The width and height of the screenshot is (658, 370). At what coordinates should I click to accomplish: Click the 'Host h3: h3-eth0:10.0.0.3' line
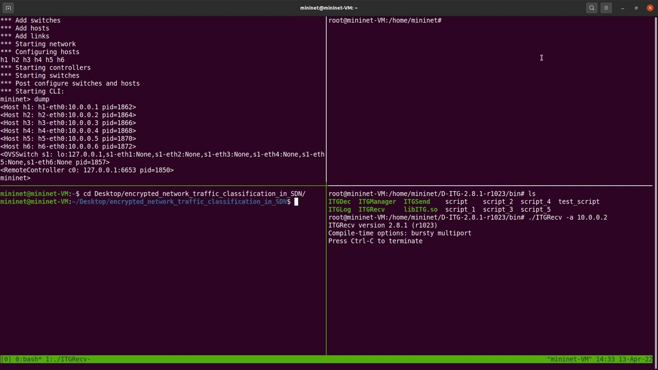(x=68, y=123)
